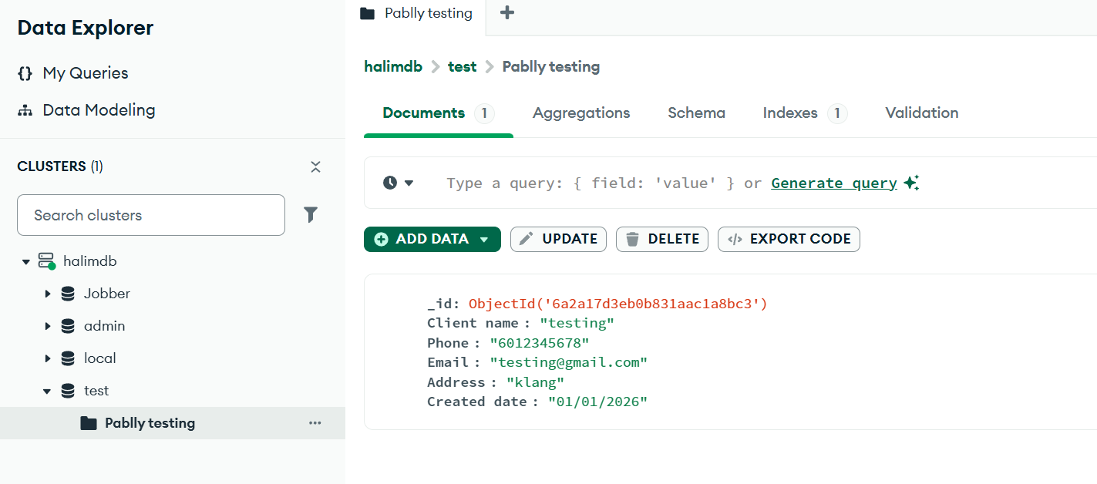Collapse the halimdb cluster tree
Screen dimensions: 1097x484
pyautogui.click(x=26, y=262)
